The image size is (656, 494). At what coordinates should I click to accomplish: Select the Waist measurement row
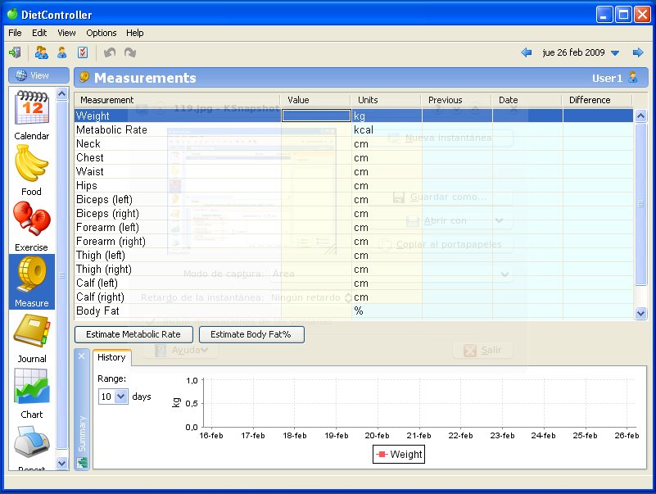[354, 171]
